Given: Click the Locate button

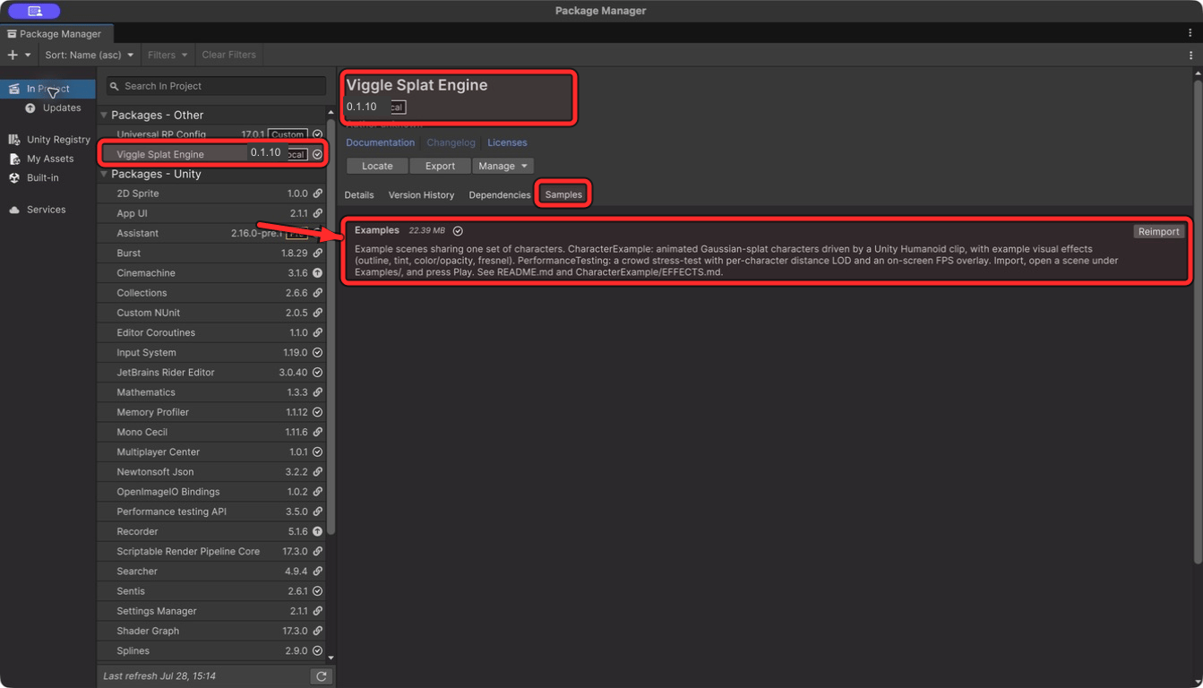Looking at the screenshot, I should click(377, 166).
